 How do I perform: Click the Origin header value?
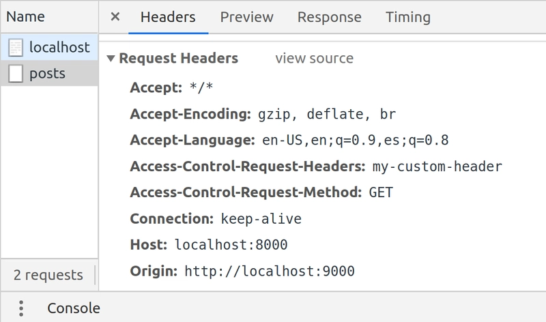point(270,272)
